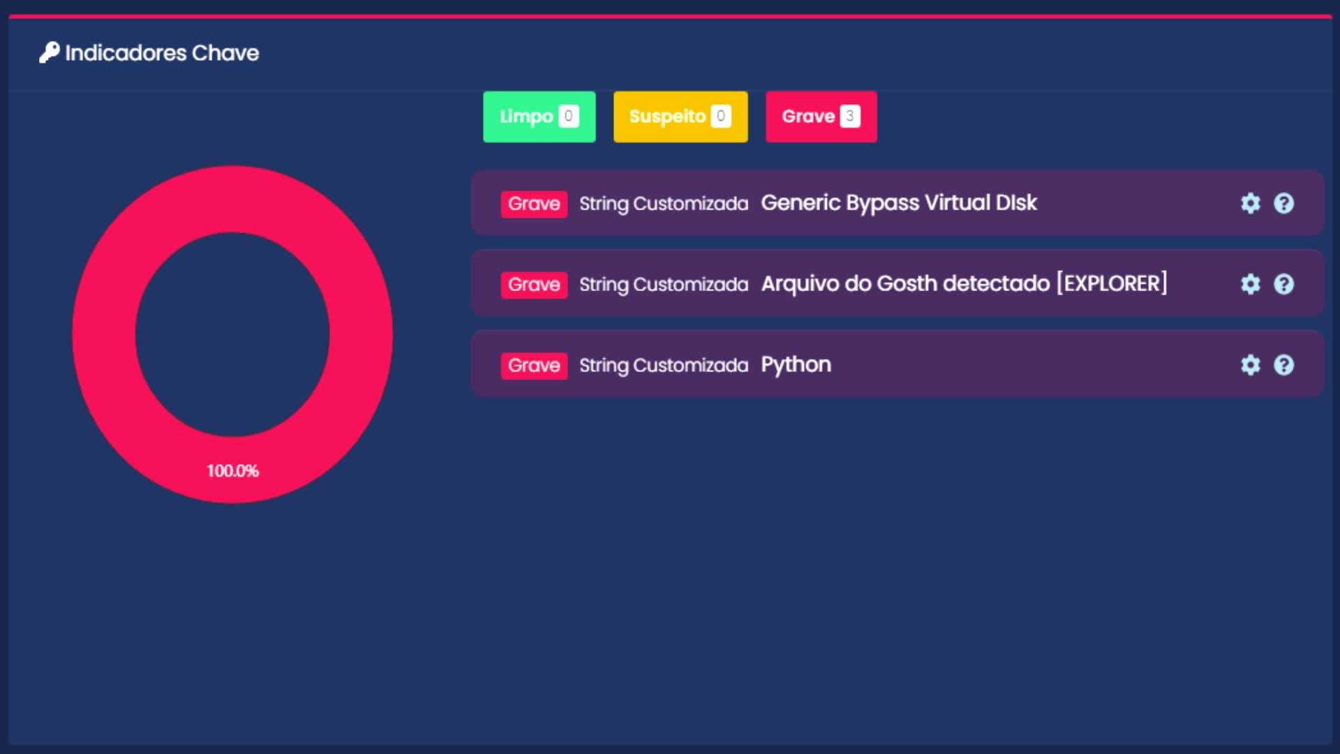Select Generic Bypass Virtual Disk entry title

coord(898,203)
